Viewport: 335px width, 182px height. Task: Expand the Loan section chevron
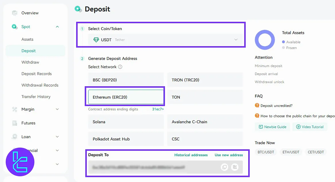click(x=57, y=137)
